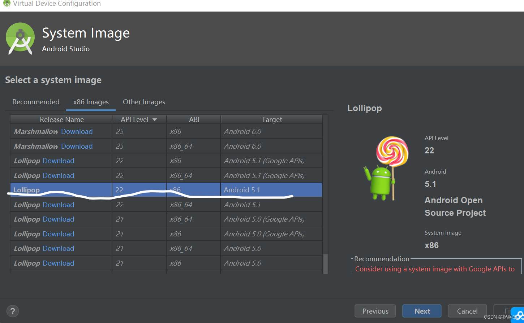This screenshot has width=524, height=323.
Task: Click the 'Lollipop' heading in details panel
Action: pos(365,108)
